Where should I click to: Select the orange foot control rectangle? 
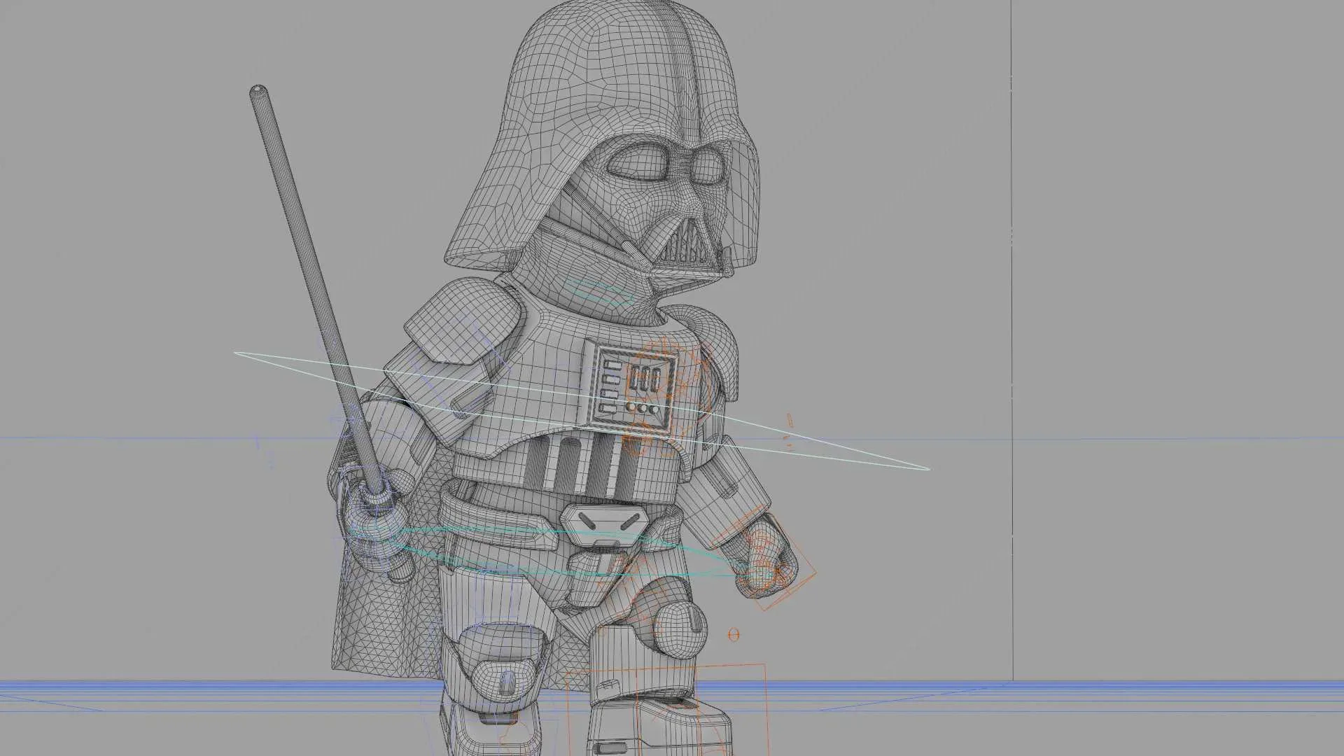668,710
